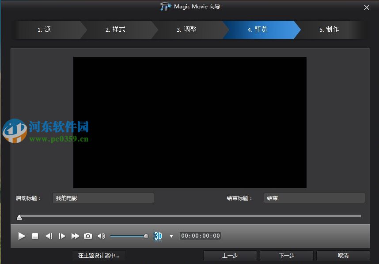Image resolution: width=379 pixels, height=264 pixels.
Task: Step forward one frame in the preview
Action: click(62, 236)
